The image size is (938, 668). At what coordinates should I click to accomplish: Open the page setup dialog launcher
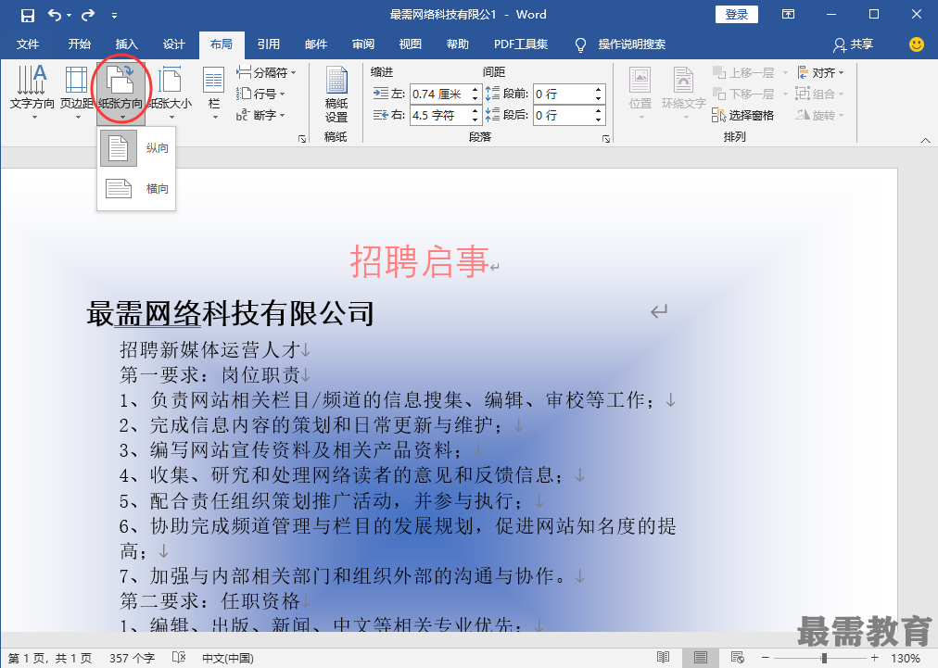coord(302,139)
